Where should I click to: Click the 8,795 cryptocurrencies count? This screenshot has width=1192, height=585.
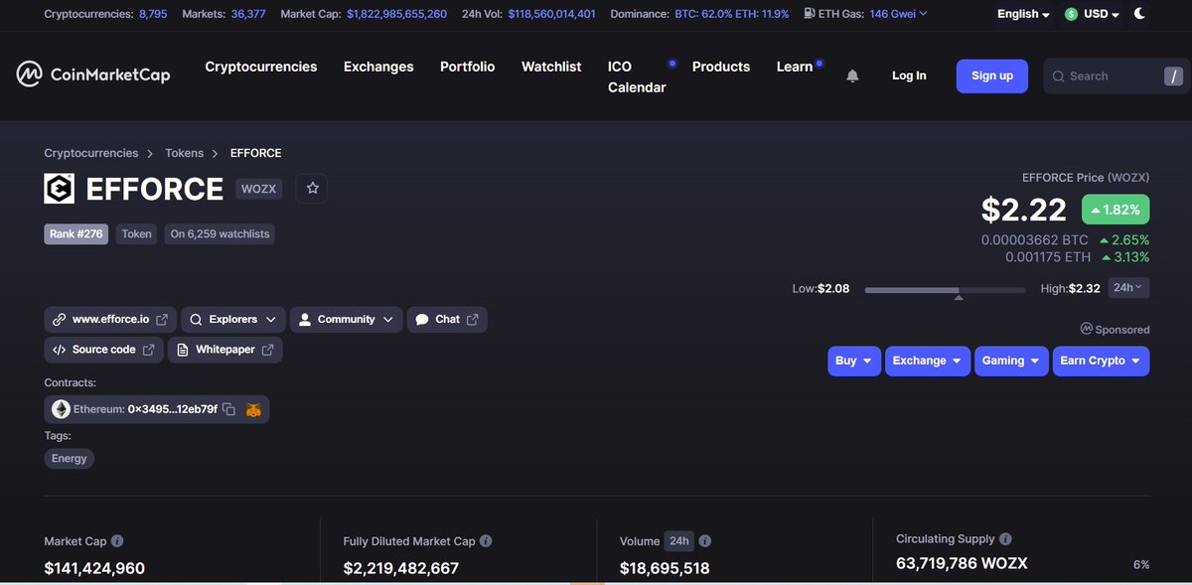[153, 14]
